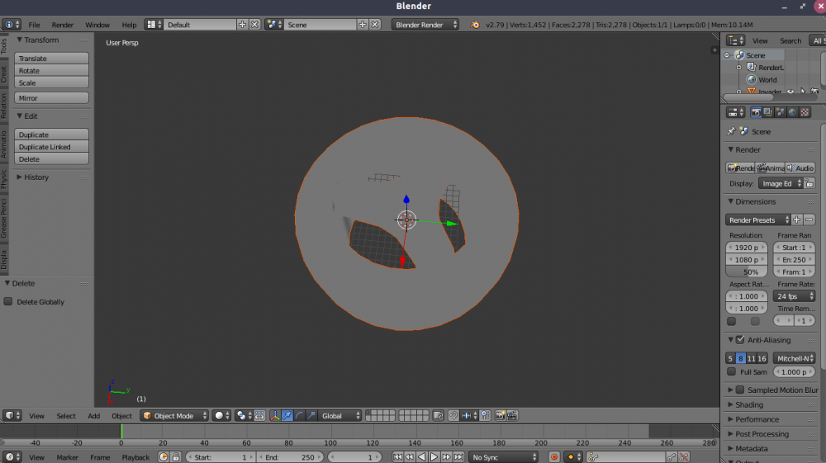Image resolution: width=826 pixels, height=463 pixels.
Task: Open the File menu
Action: [34, 25]
